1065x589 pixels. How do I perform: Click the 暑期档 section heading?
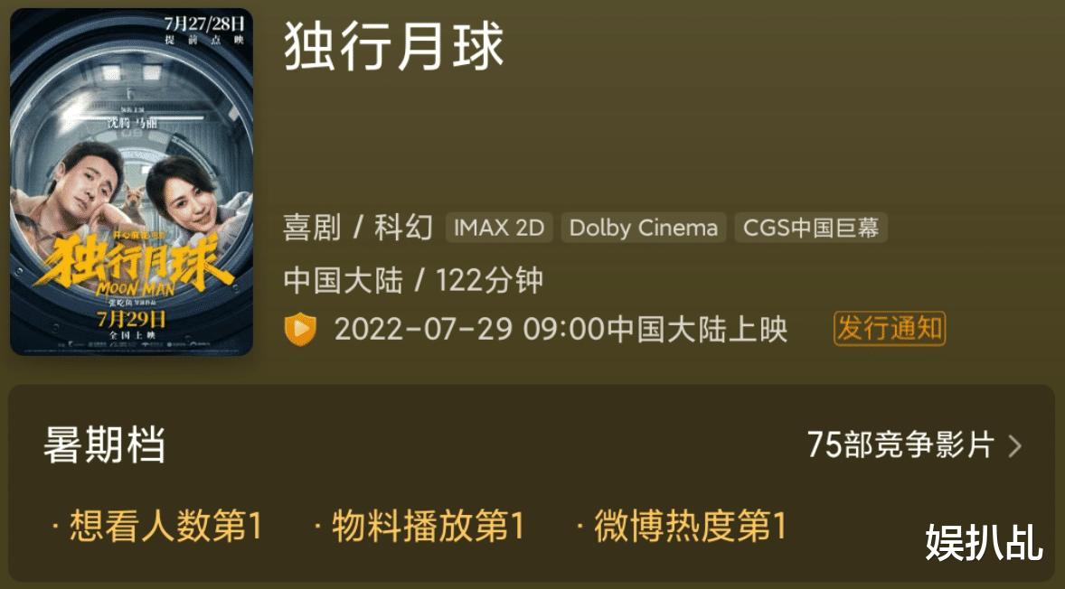click(x=104, y=446)
